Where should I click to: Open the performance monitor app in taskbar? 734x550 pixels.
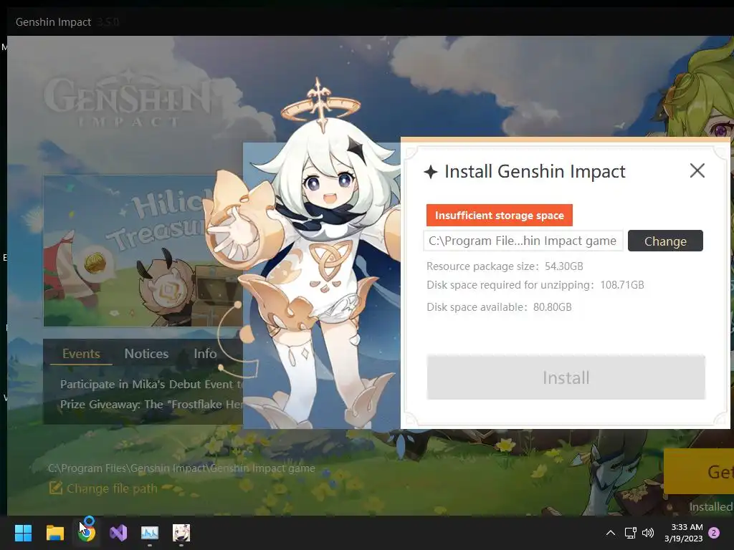click(150, 533)
